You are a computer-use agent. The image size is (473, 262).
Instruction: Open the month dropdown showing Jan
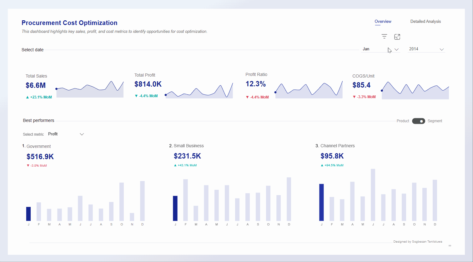[380, 49]
